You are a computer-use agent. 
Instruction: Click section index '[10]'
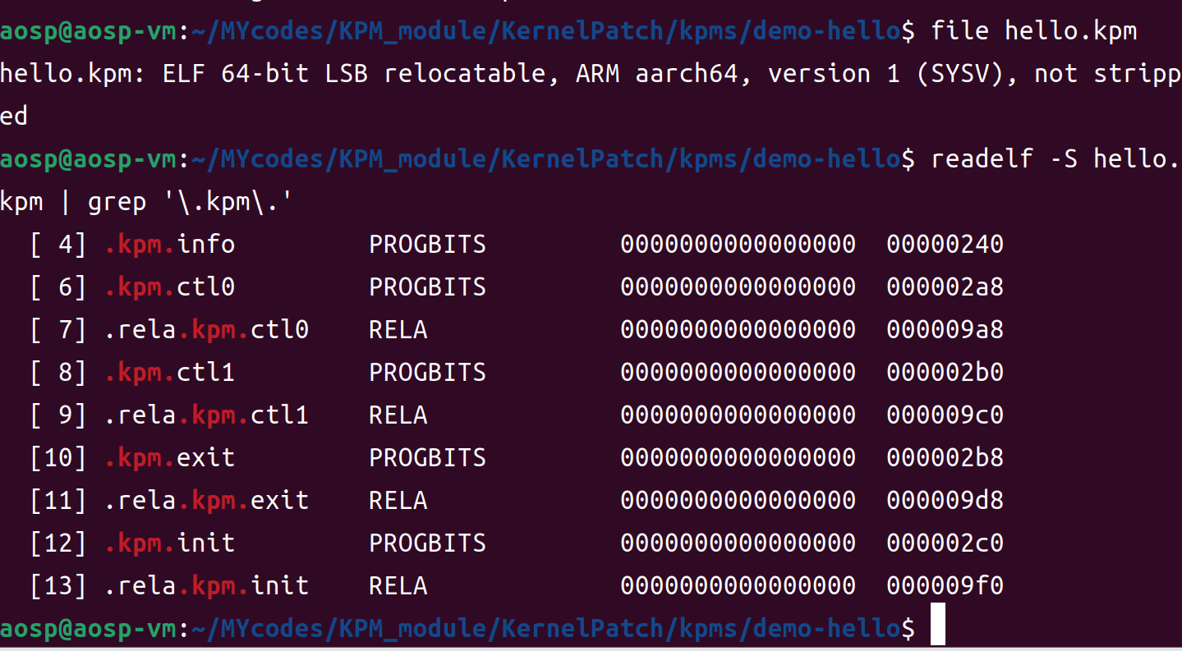(x=58, y=457)
